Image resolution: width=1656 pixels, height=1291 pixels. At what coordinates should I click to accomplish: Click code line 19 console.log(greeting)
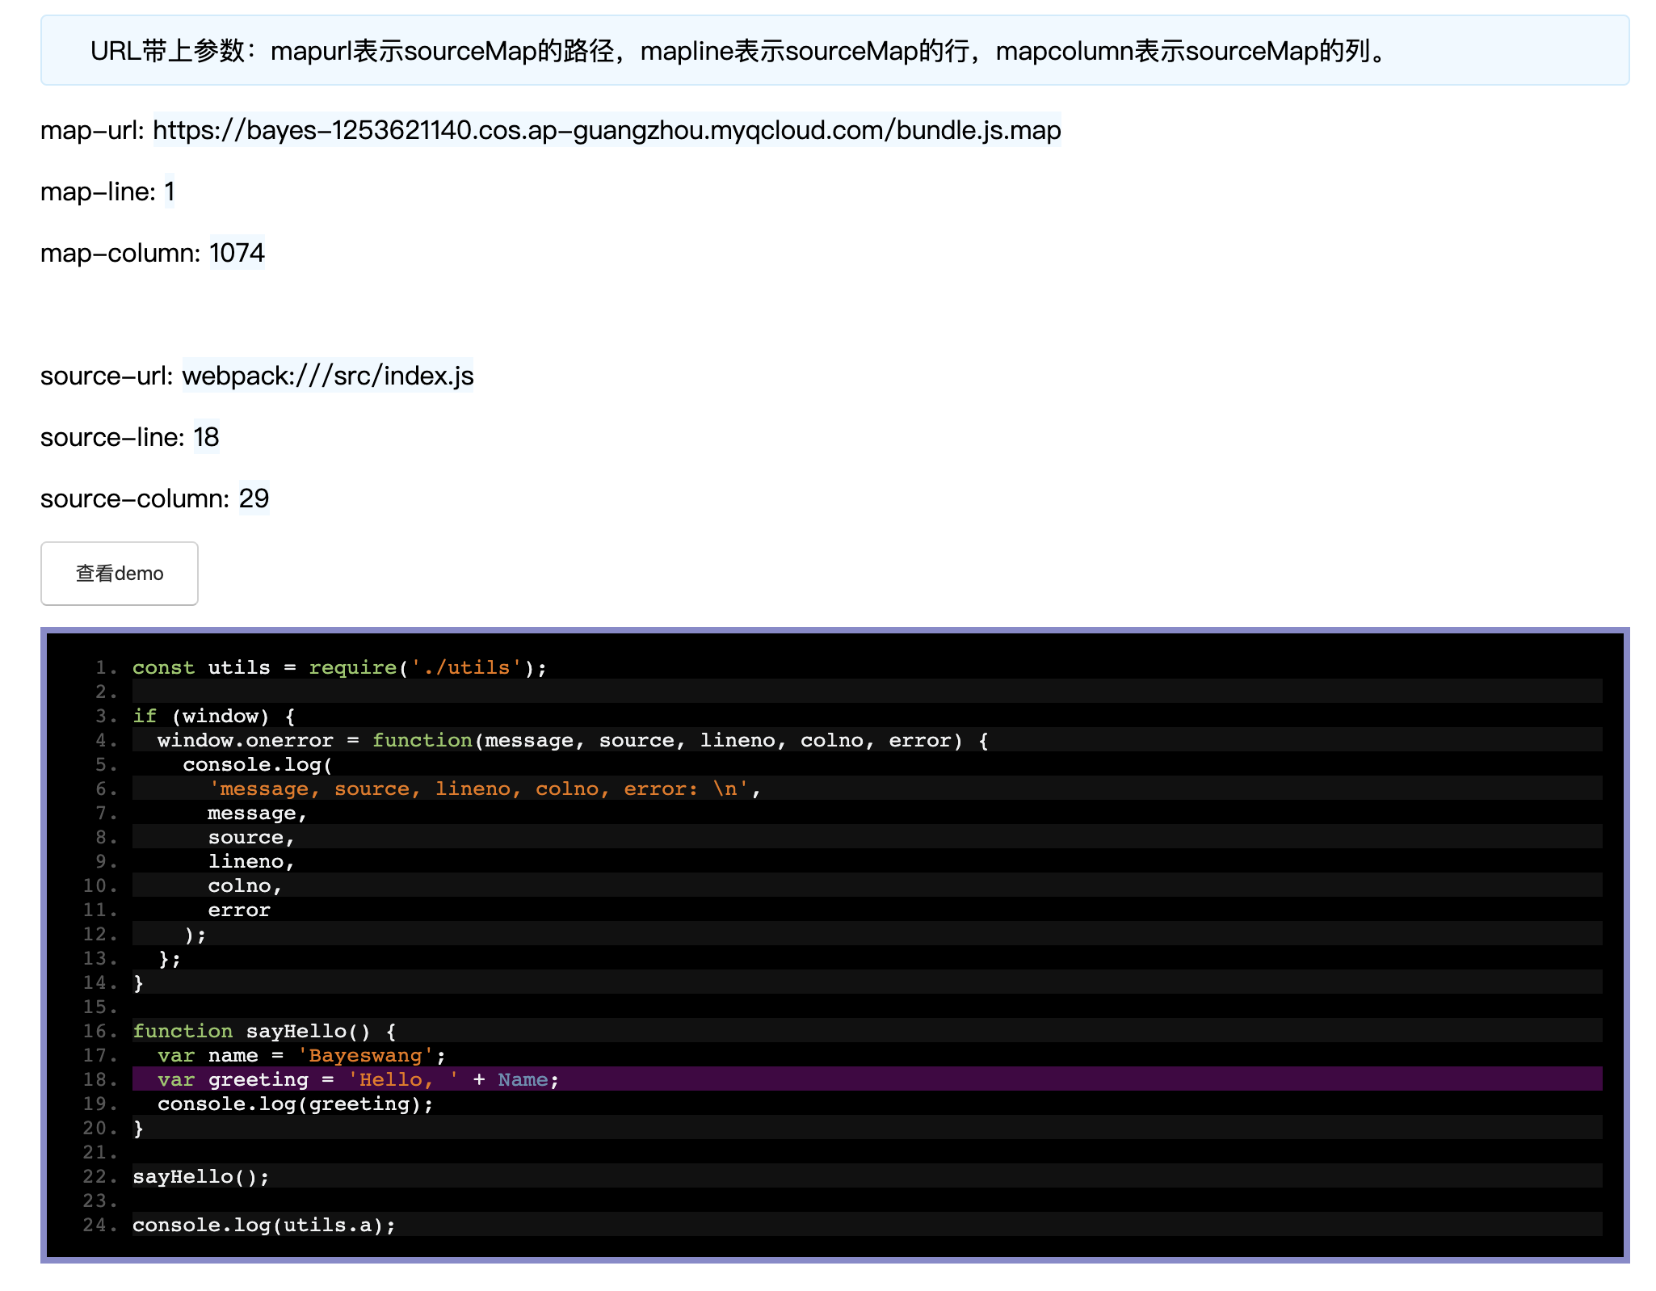tap(296, 1104)
